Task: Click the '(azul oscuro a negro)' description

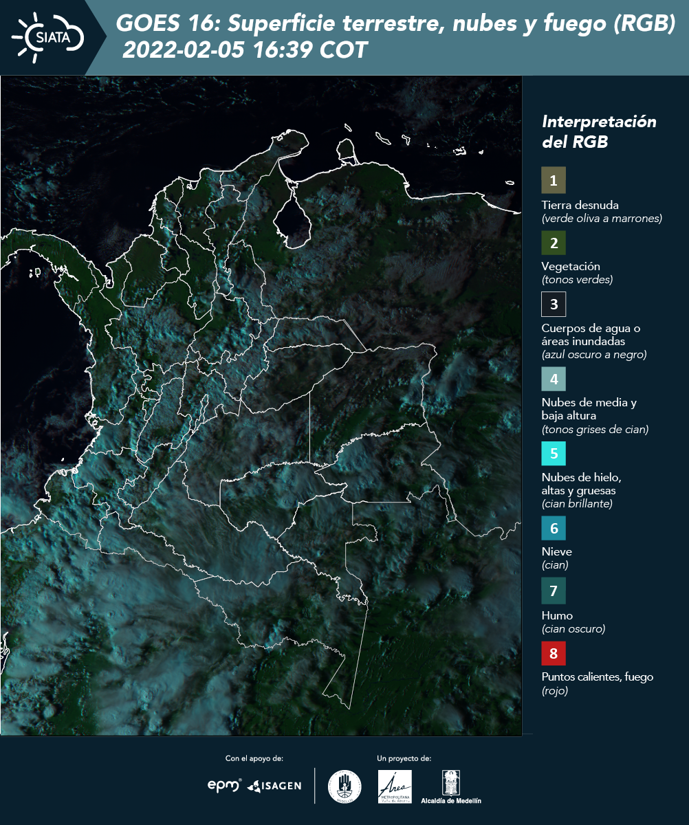Action: click(594, 355)
